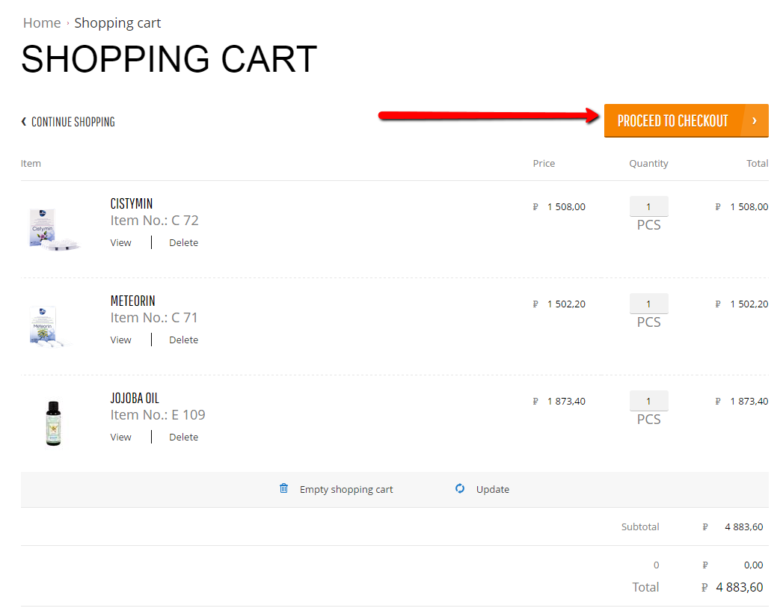
Task: Click the Home breadcrumb link
Action: coord(42,23)
